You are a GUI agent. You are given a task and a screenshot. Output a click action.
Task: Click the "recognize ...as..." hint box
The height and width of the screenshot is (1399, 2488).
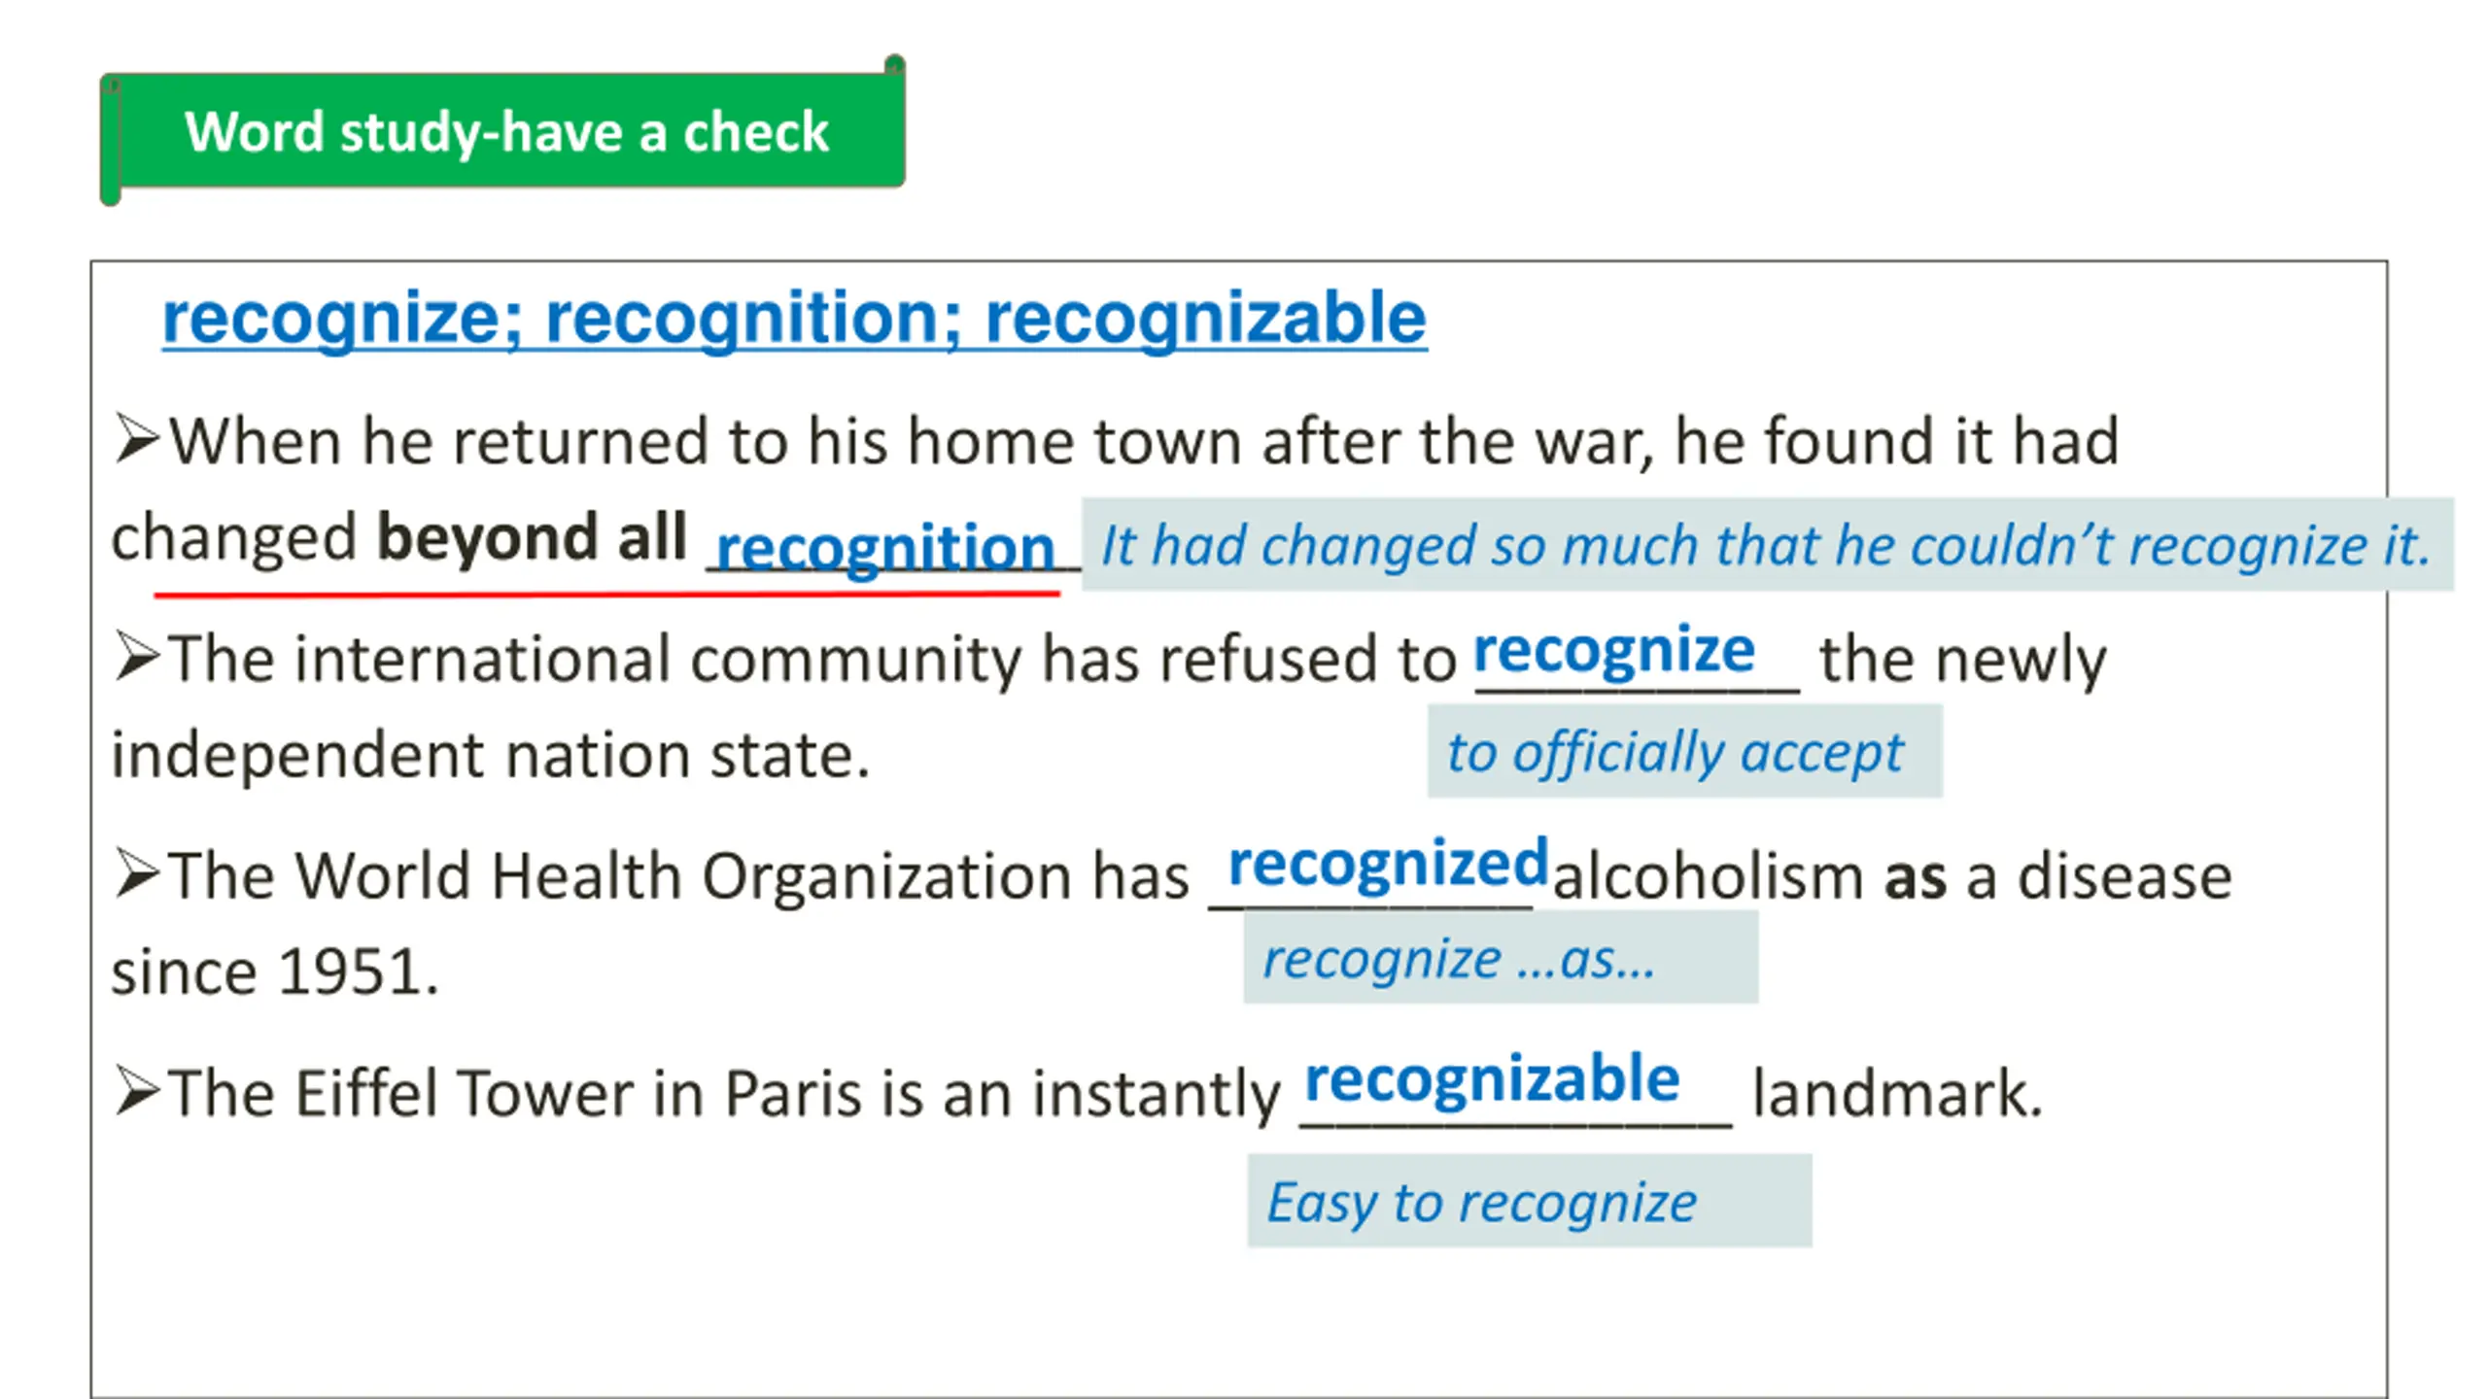(1500, 958)
